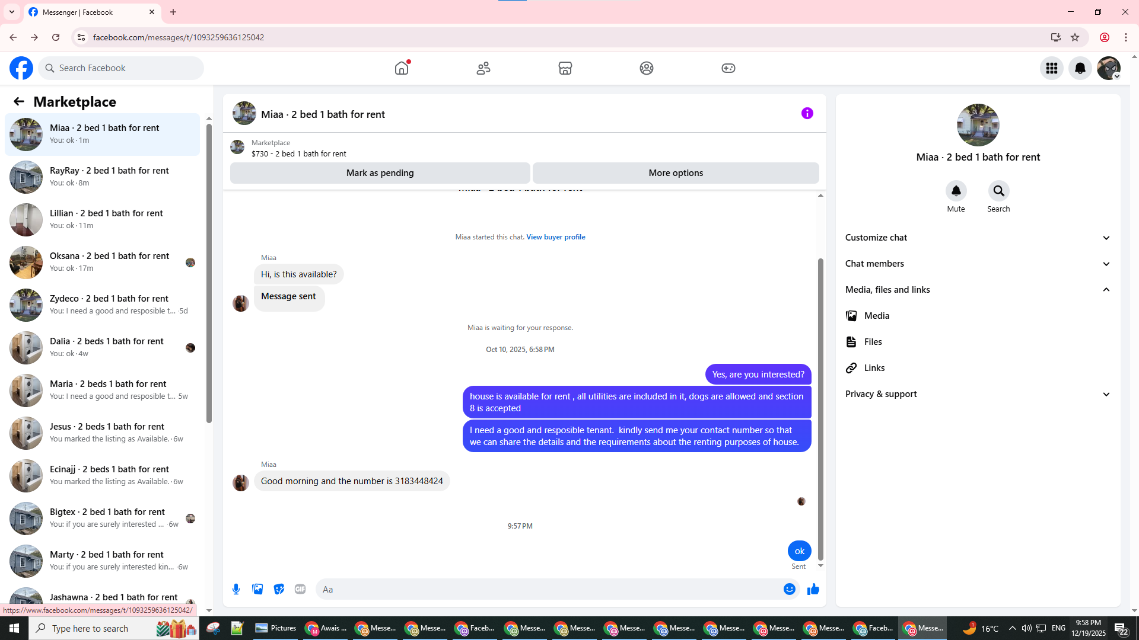Open the sticker picker icon
Image resolution: width=1139 pixels, height=640 pixels.
(x=279, y=589)
